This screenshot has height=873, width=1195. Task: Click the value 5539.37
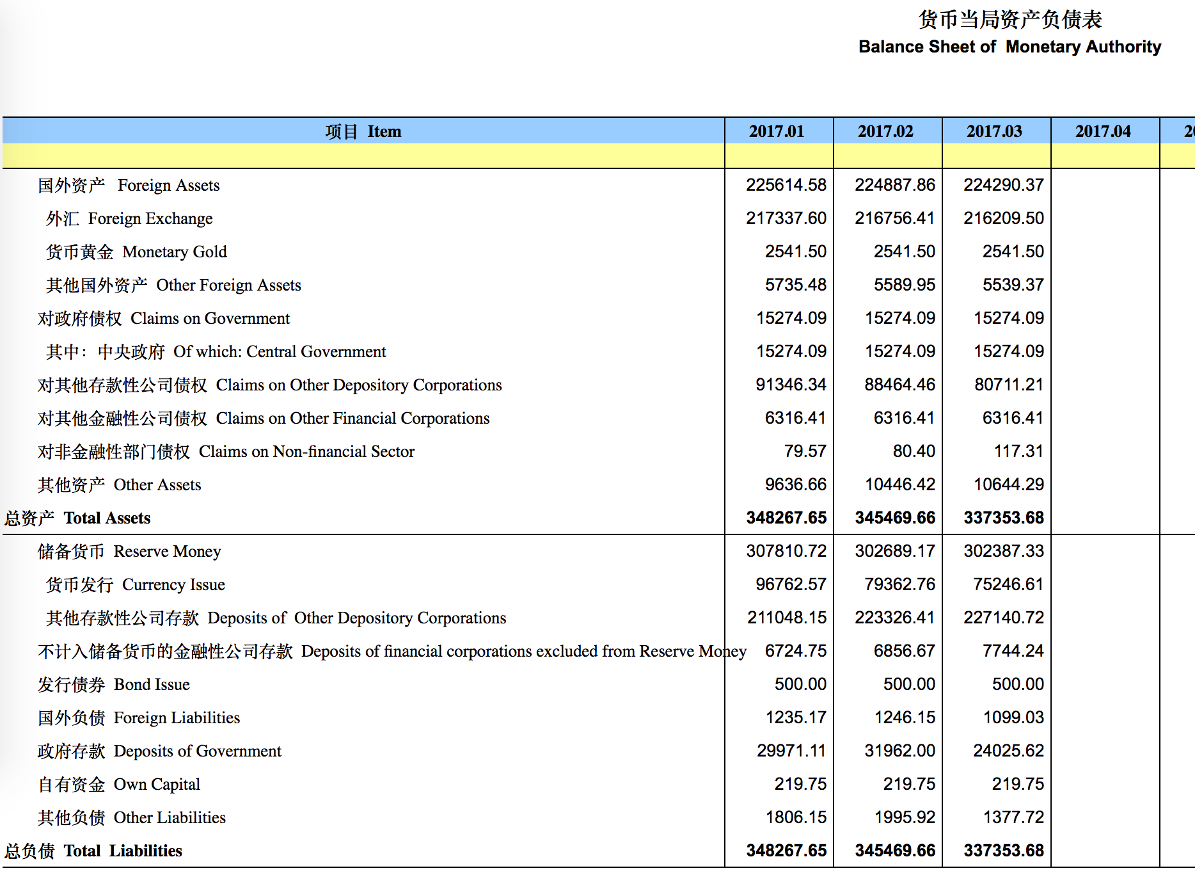click(1013, 285)
